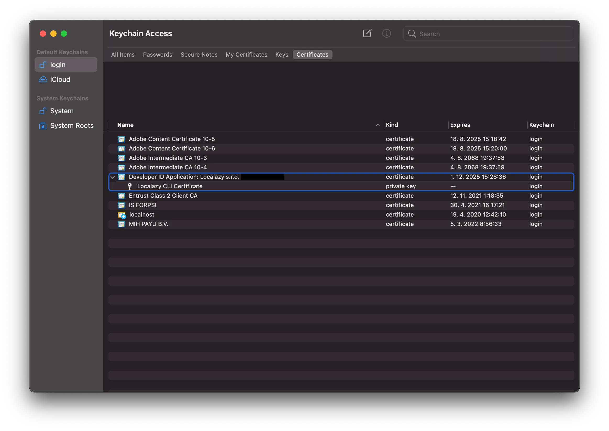Sort list by Kind column header

(392, 125)
